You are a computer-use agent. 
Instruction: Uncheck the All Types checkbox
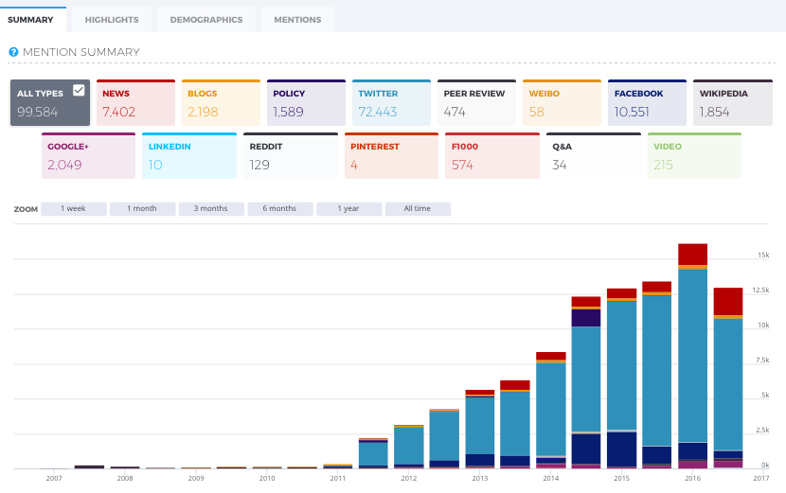point(79,90)
